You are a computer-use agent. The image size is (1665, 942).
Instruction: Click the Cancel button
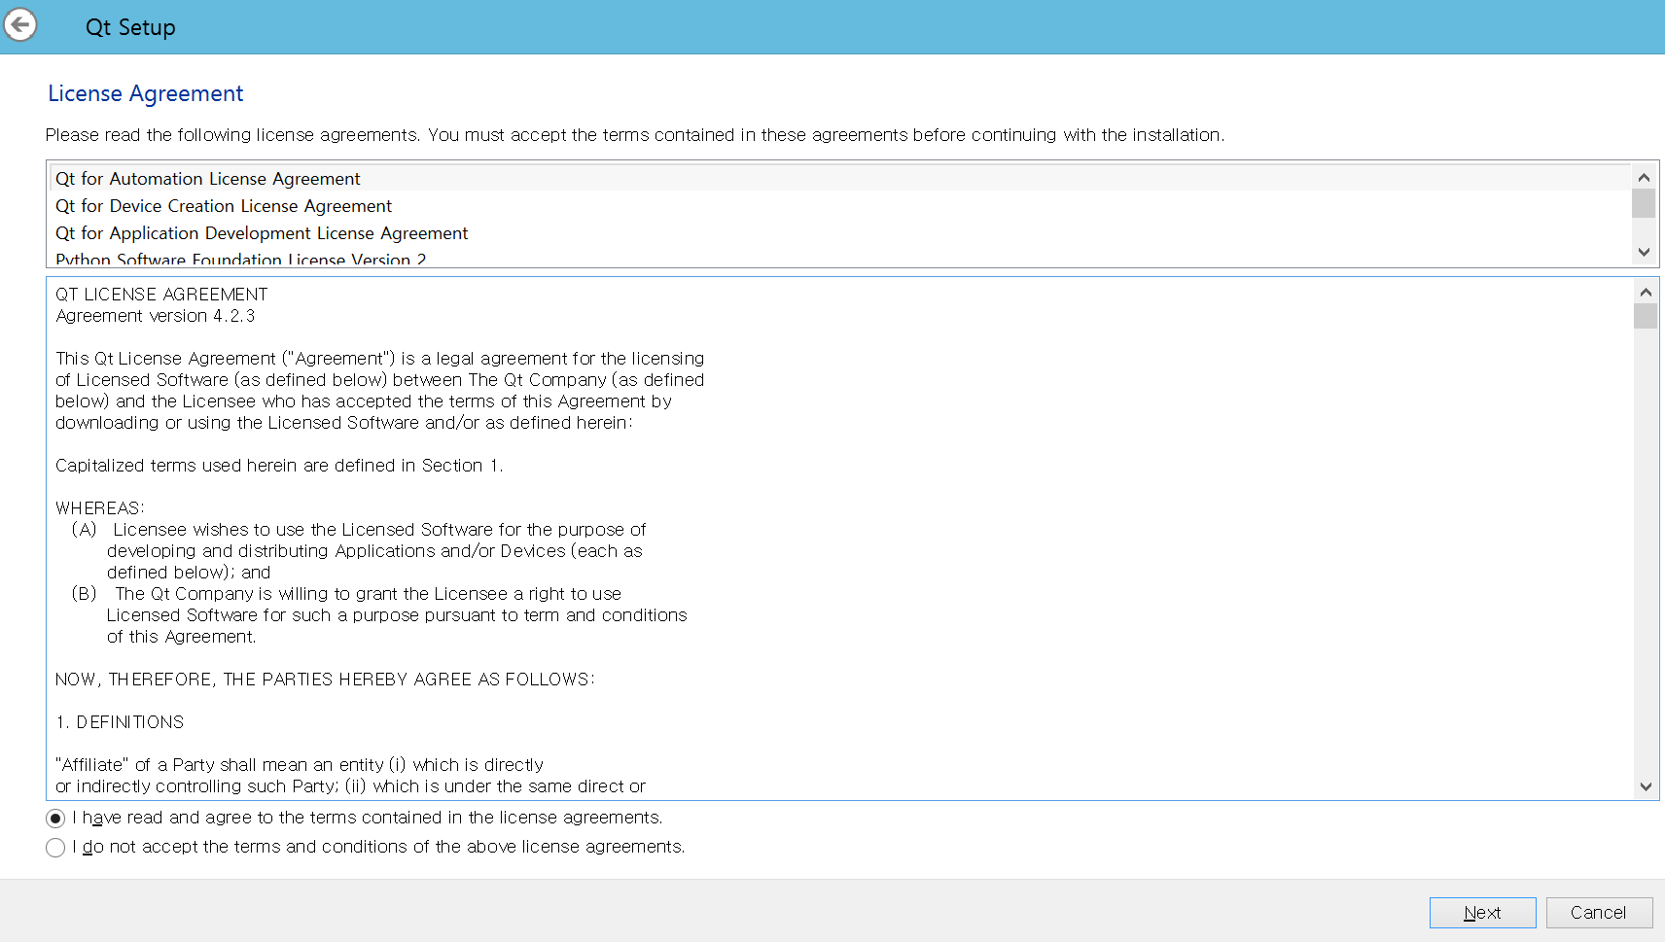[1599, 913]
